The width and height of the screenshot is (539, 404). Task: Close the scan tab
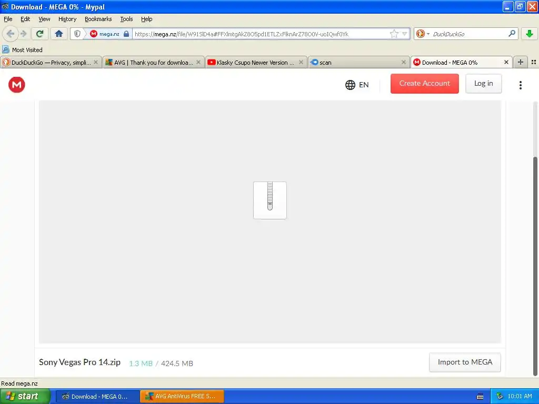coord(404,62)
